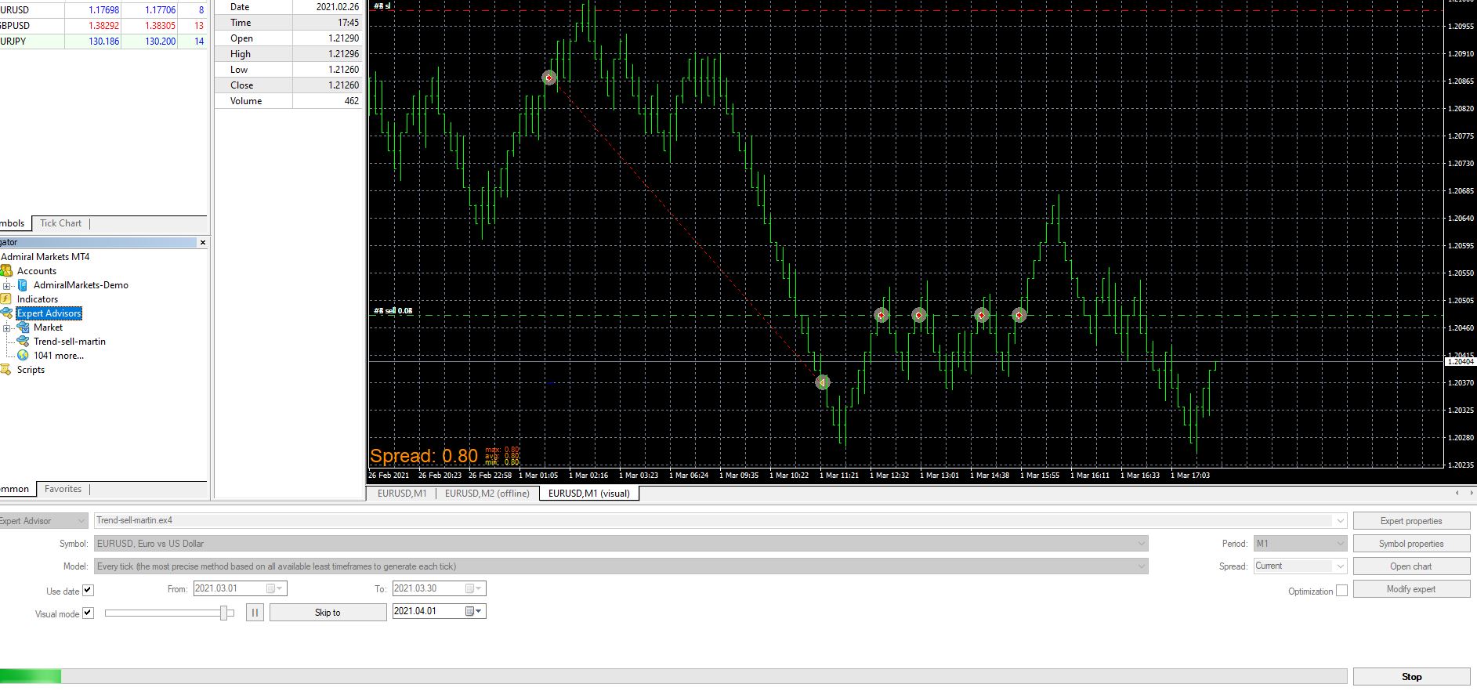The width and height of the screenshot is (1477, 691).
Task: Switch to EURUSD,M2 (offline) chart tab
Action: click(487, 494)
